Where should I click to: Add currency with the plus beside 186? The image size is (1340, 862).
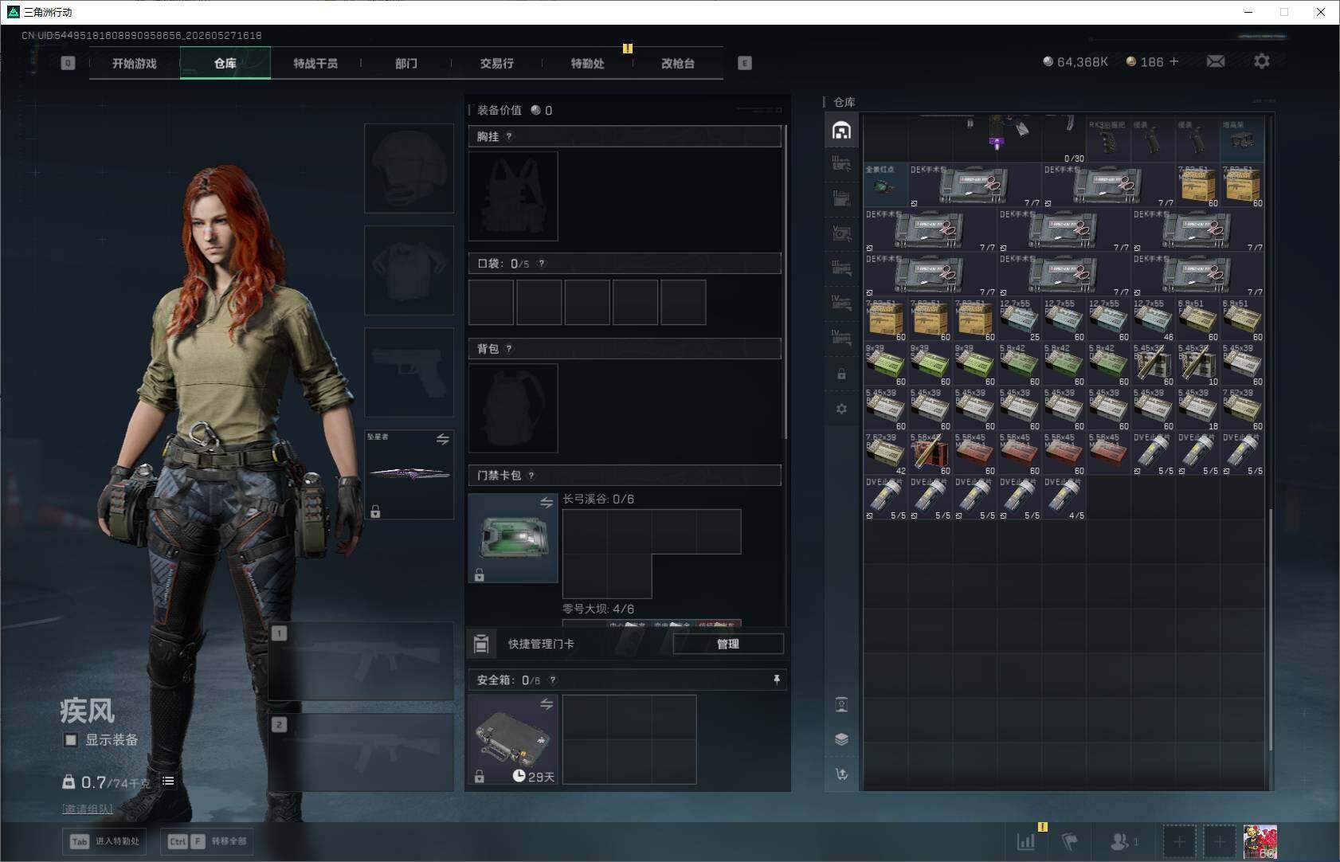click(x=1173, y=61)
